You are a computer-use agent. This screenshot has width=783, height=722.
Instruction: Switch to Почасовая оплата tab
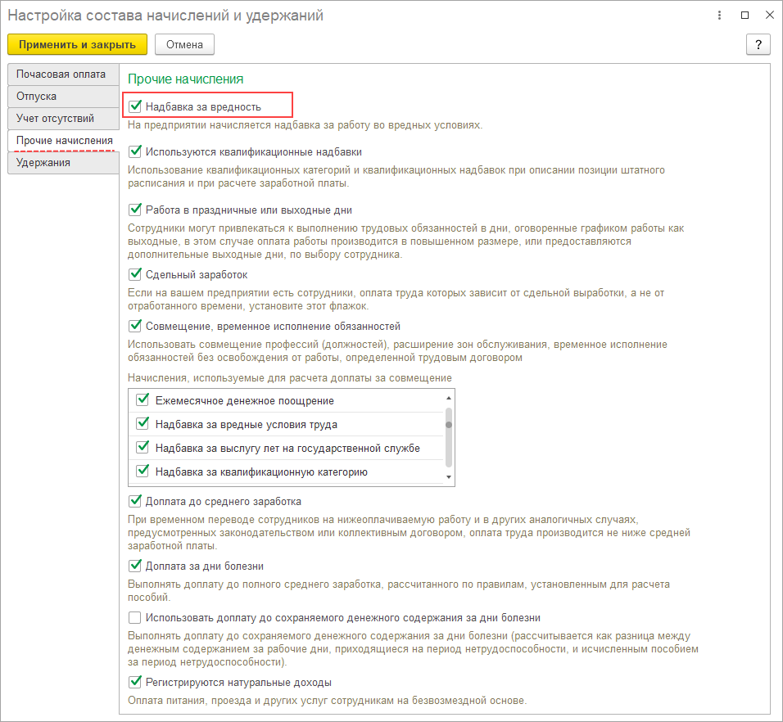click(63, 74)
